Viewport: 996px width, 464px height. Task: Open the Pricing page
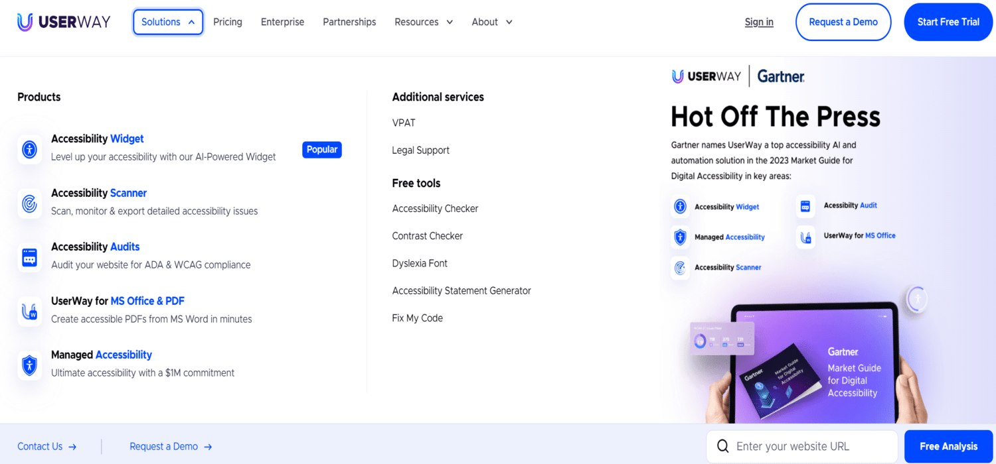point(228,22)
